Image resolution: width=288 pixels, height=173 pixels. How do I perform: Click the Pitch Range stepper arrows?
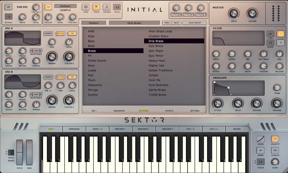[x=6, y=153]
